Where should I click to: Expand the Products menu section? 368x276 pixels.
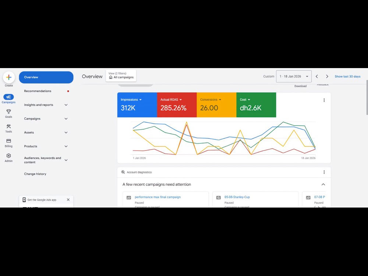66,146
